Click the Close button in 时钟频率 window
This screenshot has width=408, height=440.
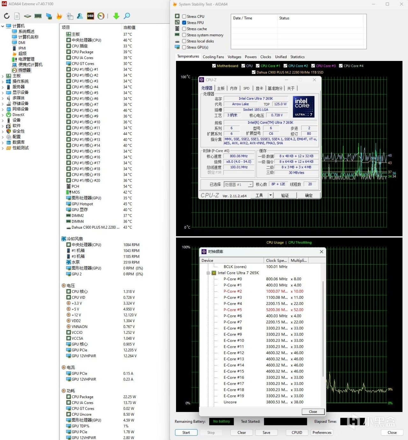point(313,412)
